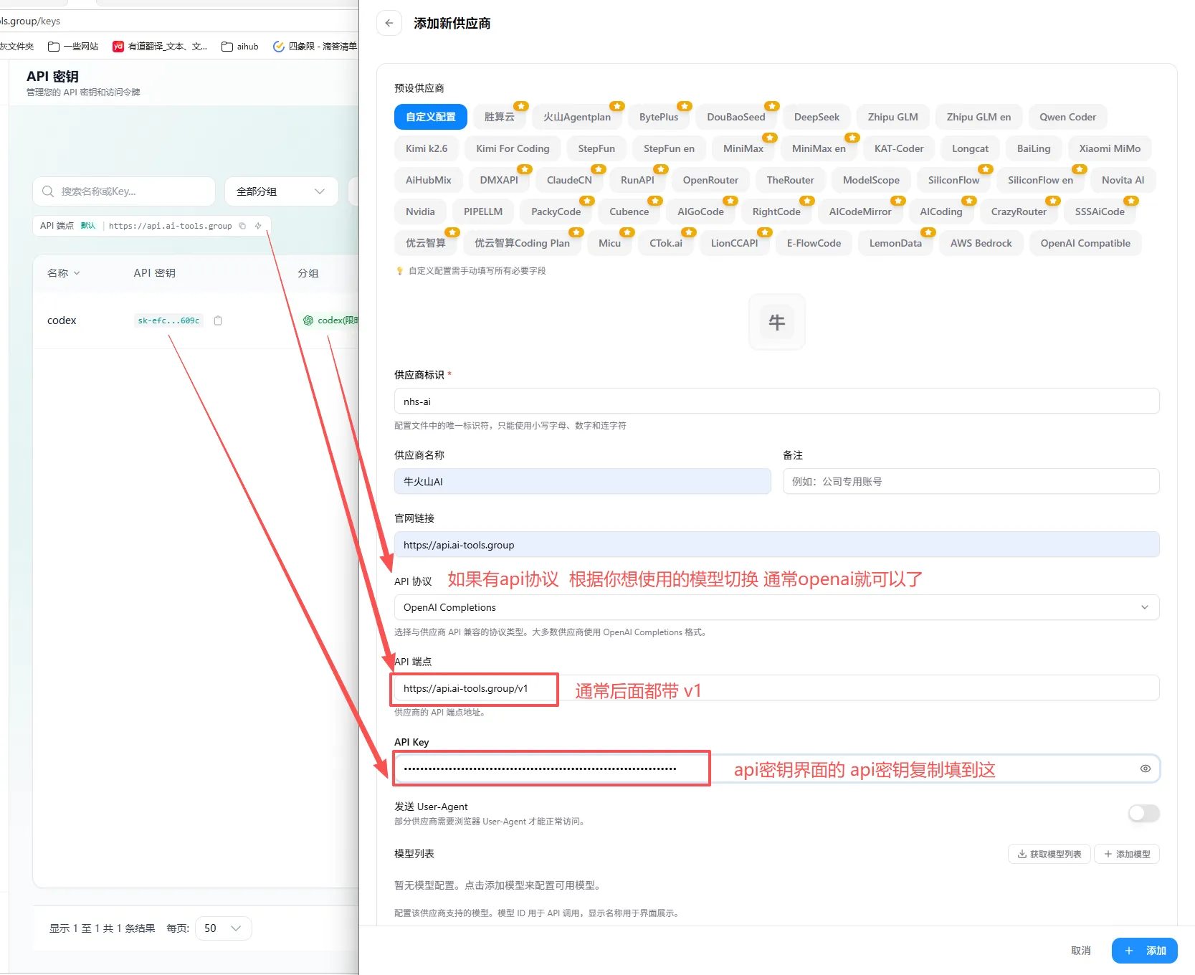Click the 取消 cancel button
The image size is (1195, 975).
tap(1081, 951)
